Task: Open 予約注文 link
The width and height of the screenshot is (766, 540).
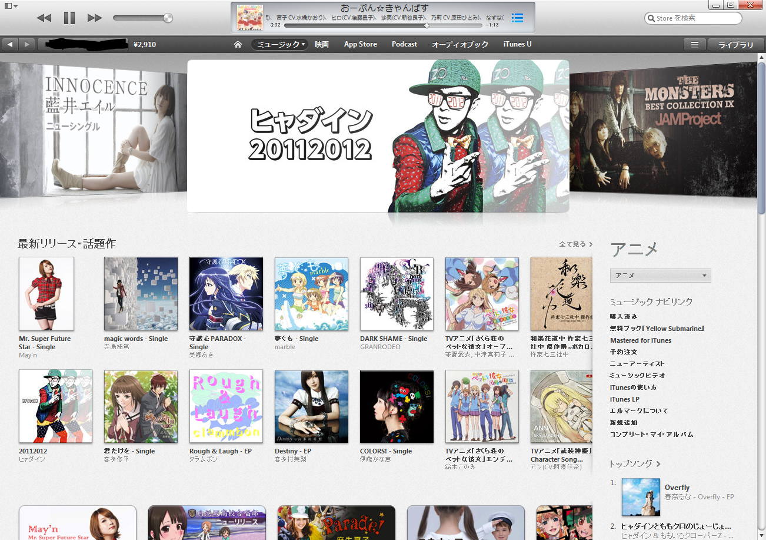Action: [x=624, y=352]
